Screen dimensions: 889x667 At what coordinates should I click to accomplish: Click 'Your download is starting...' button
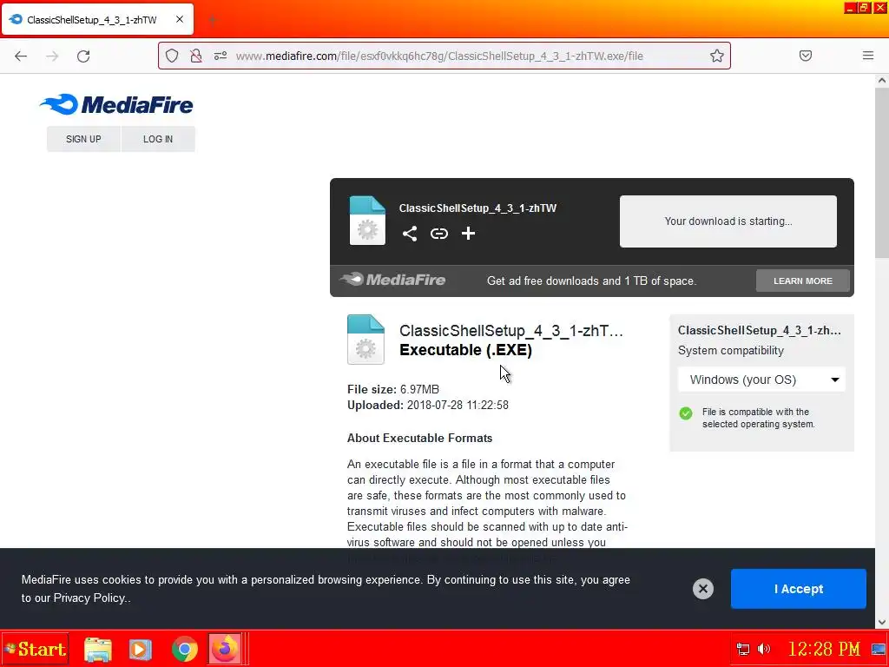click(x=728, y=221)
